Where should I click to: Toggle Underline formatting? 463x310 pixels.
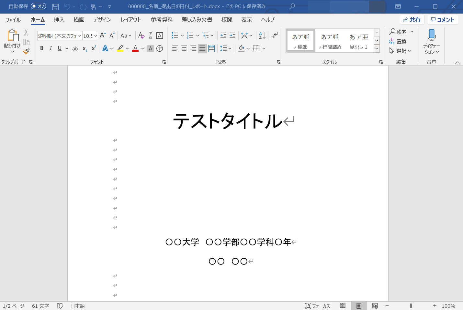pyautogui.click(x=60, y=48)
